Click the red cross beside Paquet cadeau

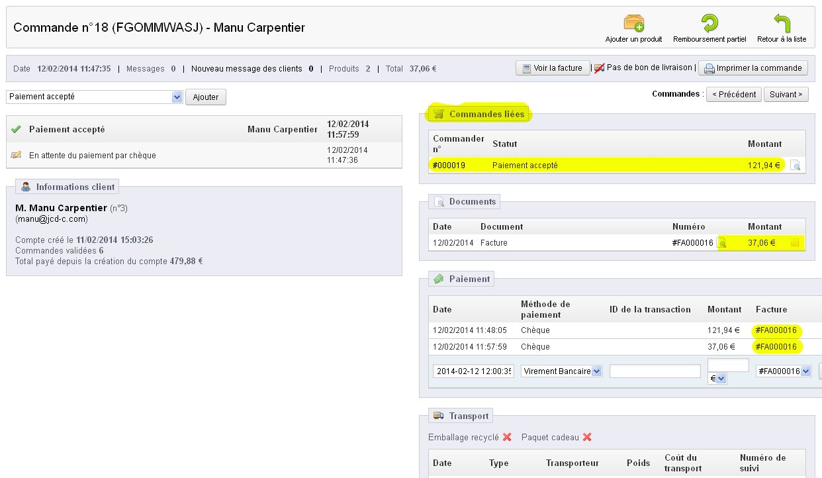[586, 437]
